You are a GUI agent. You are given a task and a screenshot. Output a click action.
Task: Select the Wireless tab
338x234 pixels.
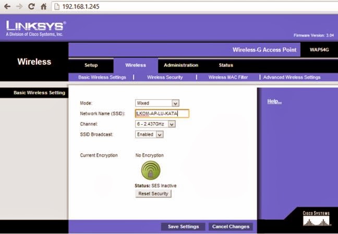[136, 65]
